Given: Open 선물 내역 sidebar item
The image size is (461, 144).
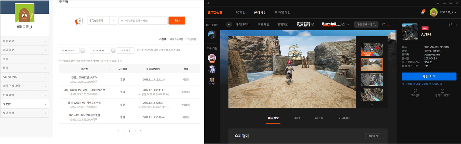Looking at the screenshot, I should (x=25, y=95).
